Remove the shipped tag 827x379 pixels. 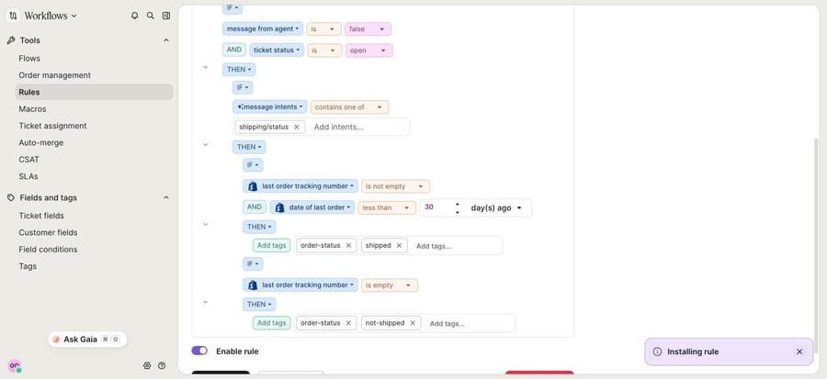[399, 245]
